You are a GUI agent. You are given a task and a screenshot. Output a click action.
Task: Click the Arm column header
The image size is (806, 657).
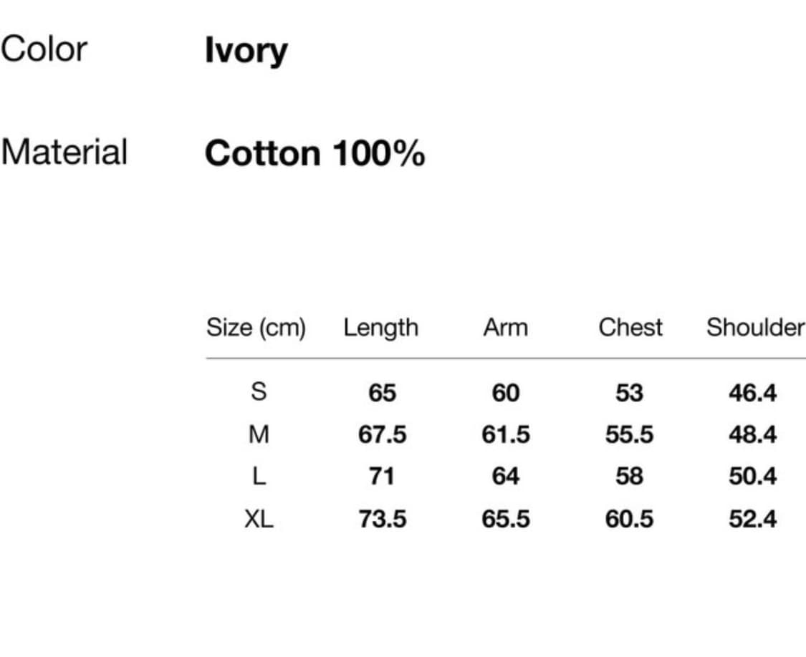coord(505,328)
